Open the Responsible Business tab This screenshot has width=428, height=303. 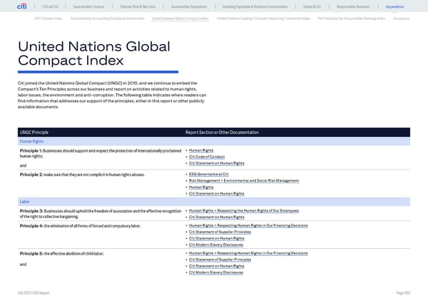click(x=352, y=6)
